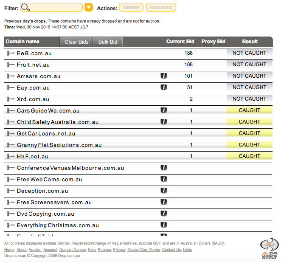Click the magnifier icon in Filter box
This screenshot has width=281, height=262.
coord(25,8)
